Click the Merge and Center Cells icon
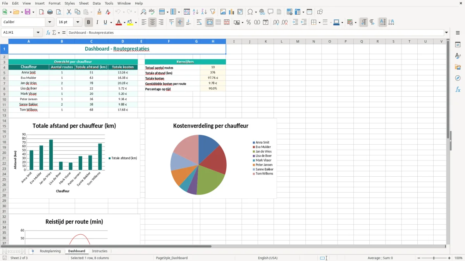Image resolution: width=465 pixels, height=261 pixels. [210, 22]
